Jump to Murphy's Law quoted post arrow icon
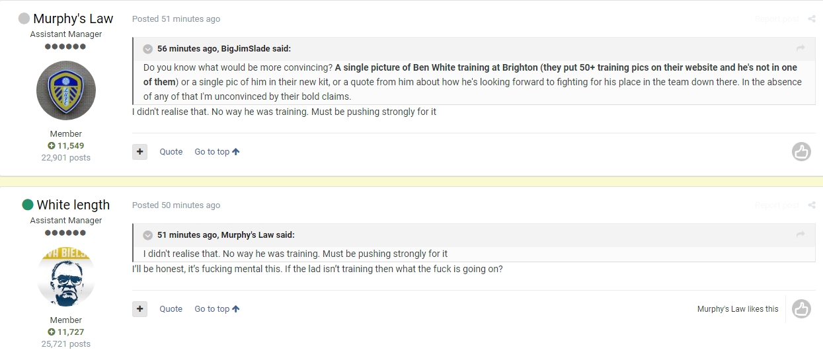823x358 pixels. point(801,234)
